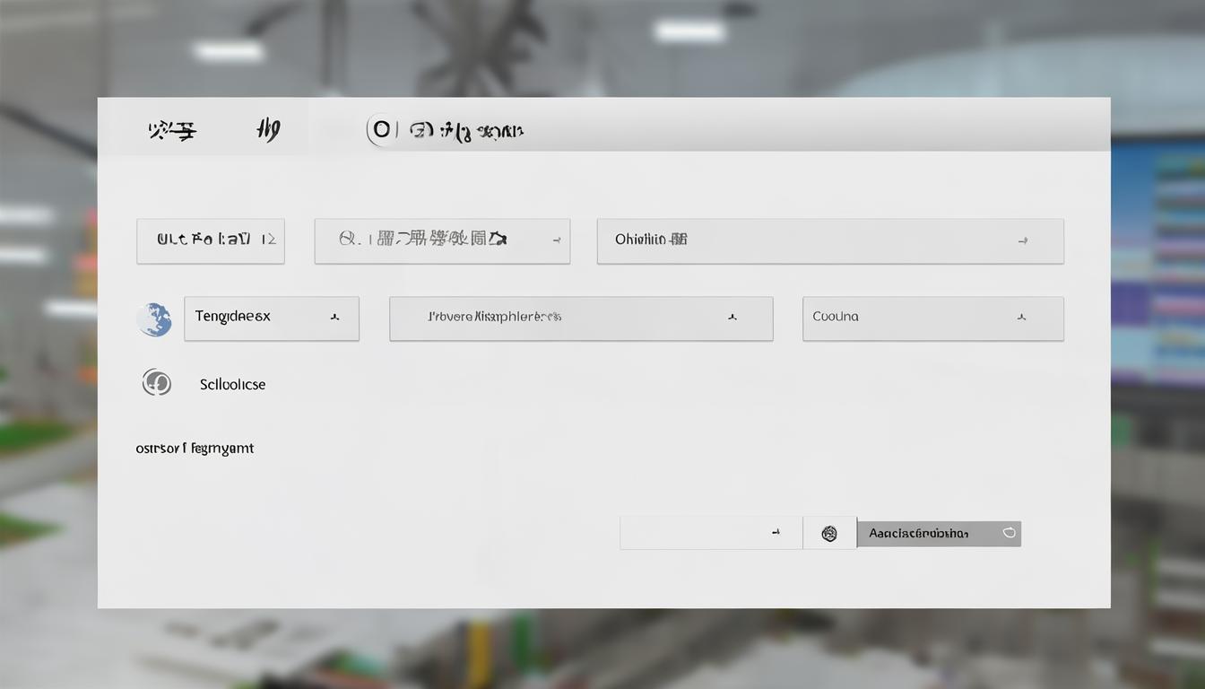Click the empty input box near the bottom
The image size is (1205, 689).
point(699,532)
